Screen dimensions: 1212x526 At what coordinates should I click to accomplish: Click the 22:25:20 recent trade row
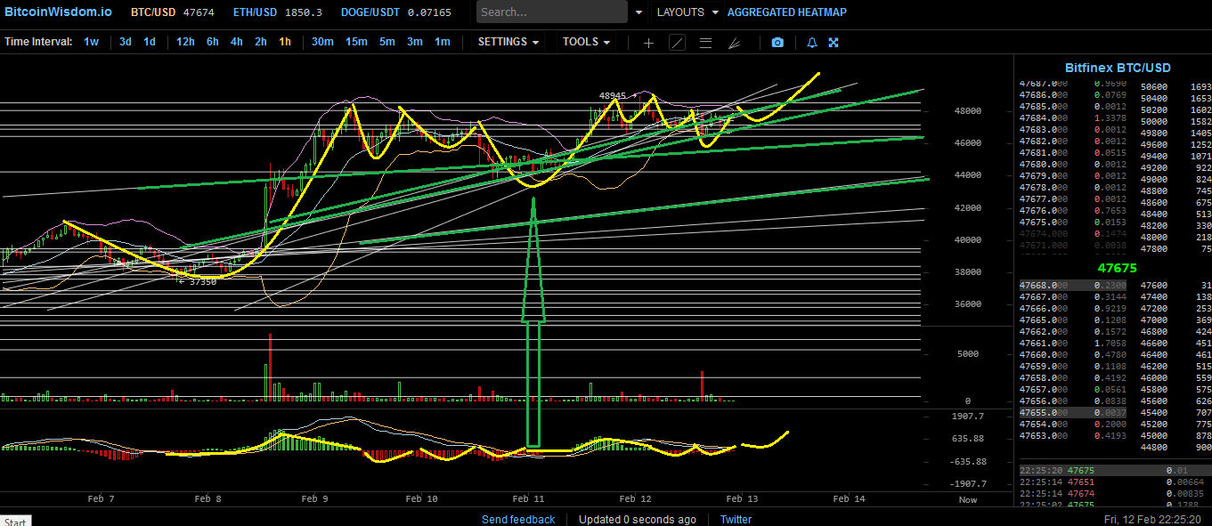tap(1114, 470)
